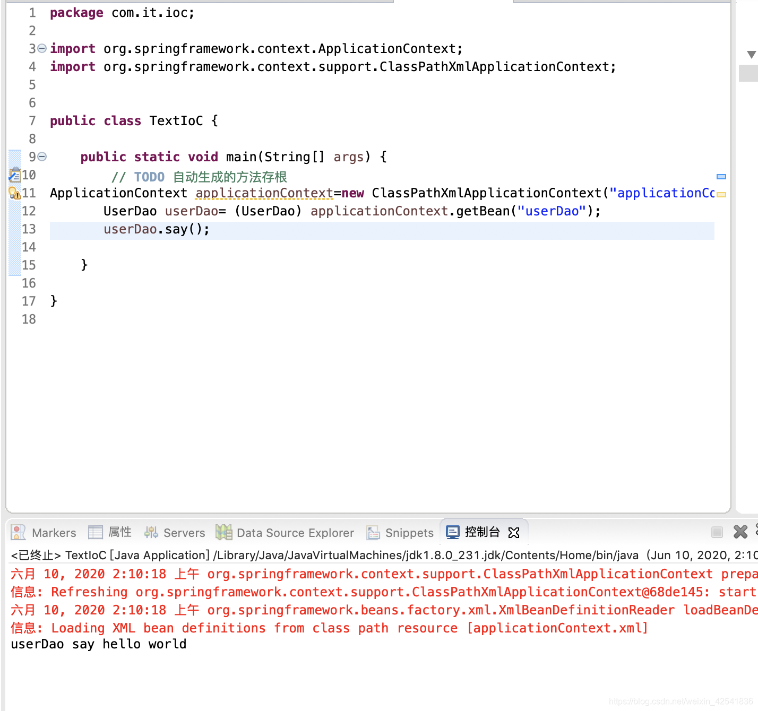
Task: Switch to the Markers tab
Action: (53, 532)
